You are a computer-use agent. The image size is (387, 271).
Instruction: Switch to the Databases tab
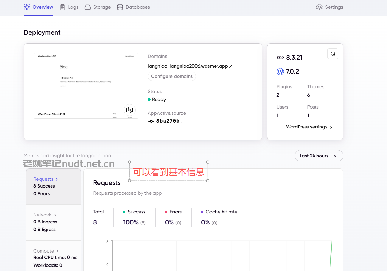pos(133,7)
